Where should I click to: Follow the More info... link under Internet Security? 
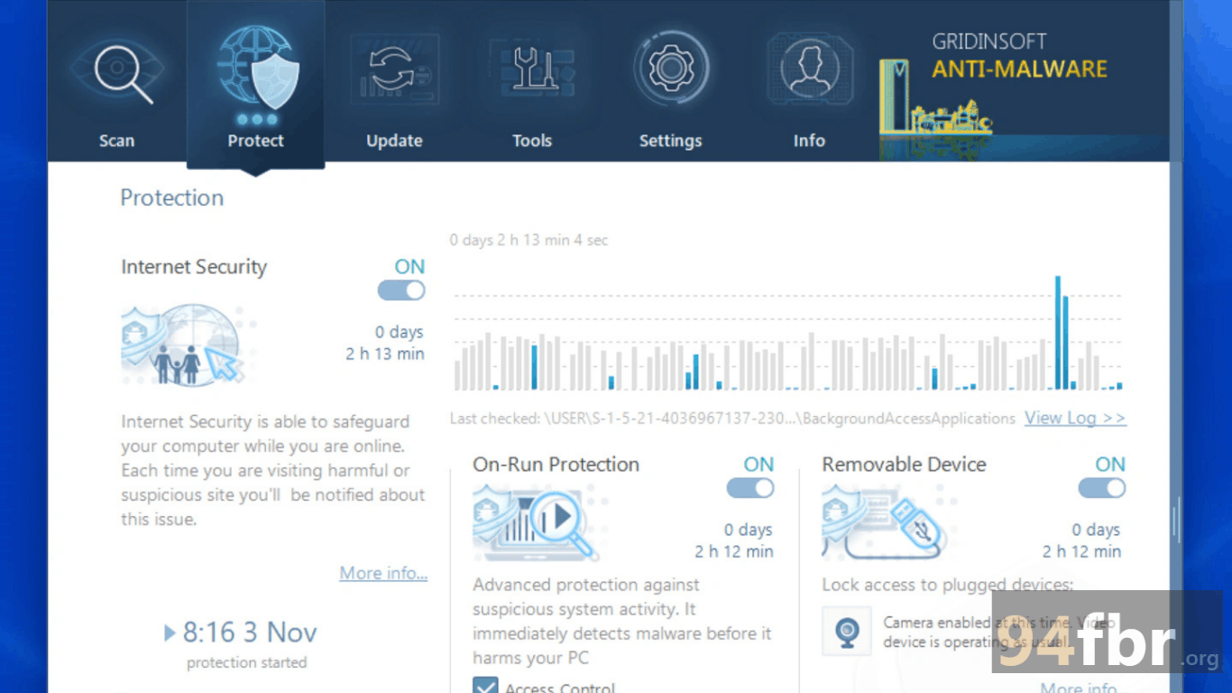tap(383, 573)
